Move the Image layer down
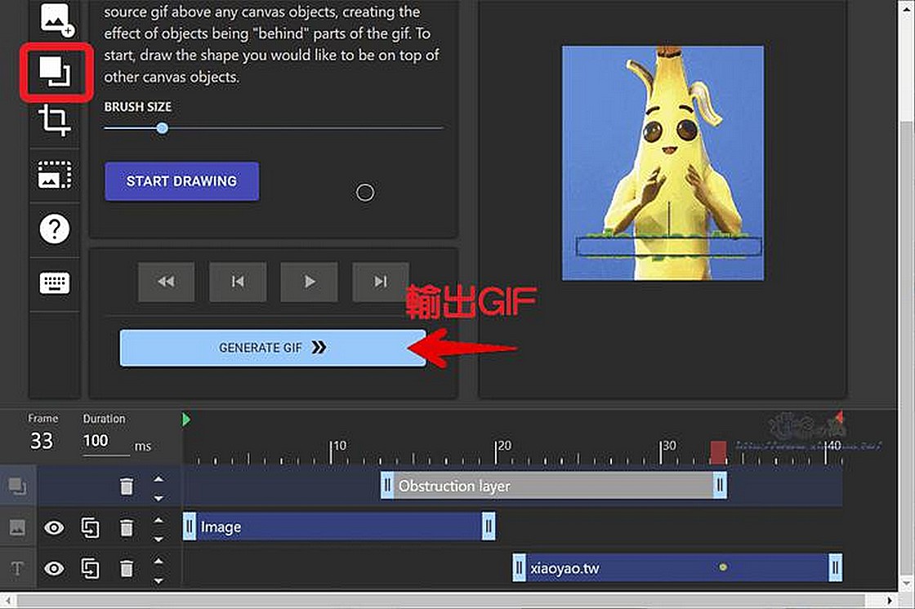This screenshot has height=609, width=915. [x=158, y=539]
